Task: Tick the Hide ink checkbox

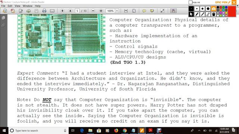Action: coord(190,2)
